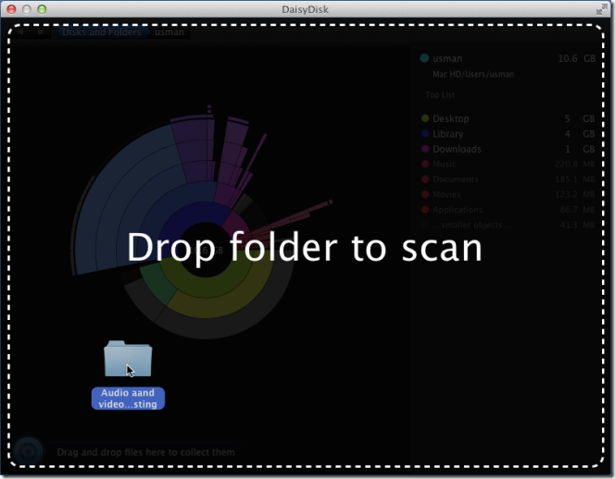Click the collector target icon at bottom

[28, 452]
